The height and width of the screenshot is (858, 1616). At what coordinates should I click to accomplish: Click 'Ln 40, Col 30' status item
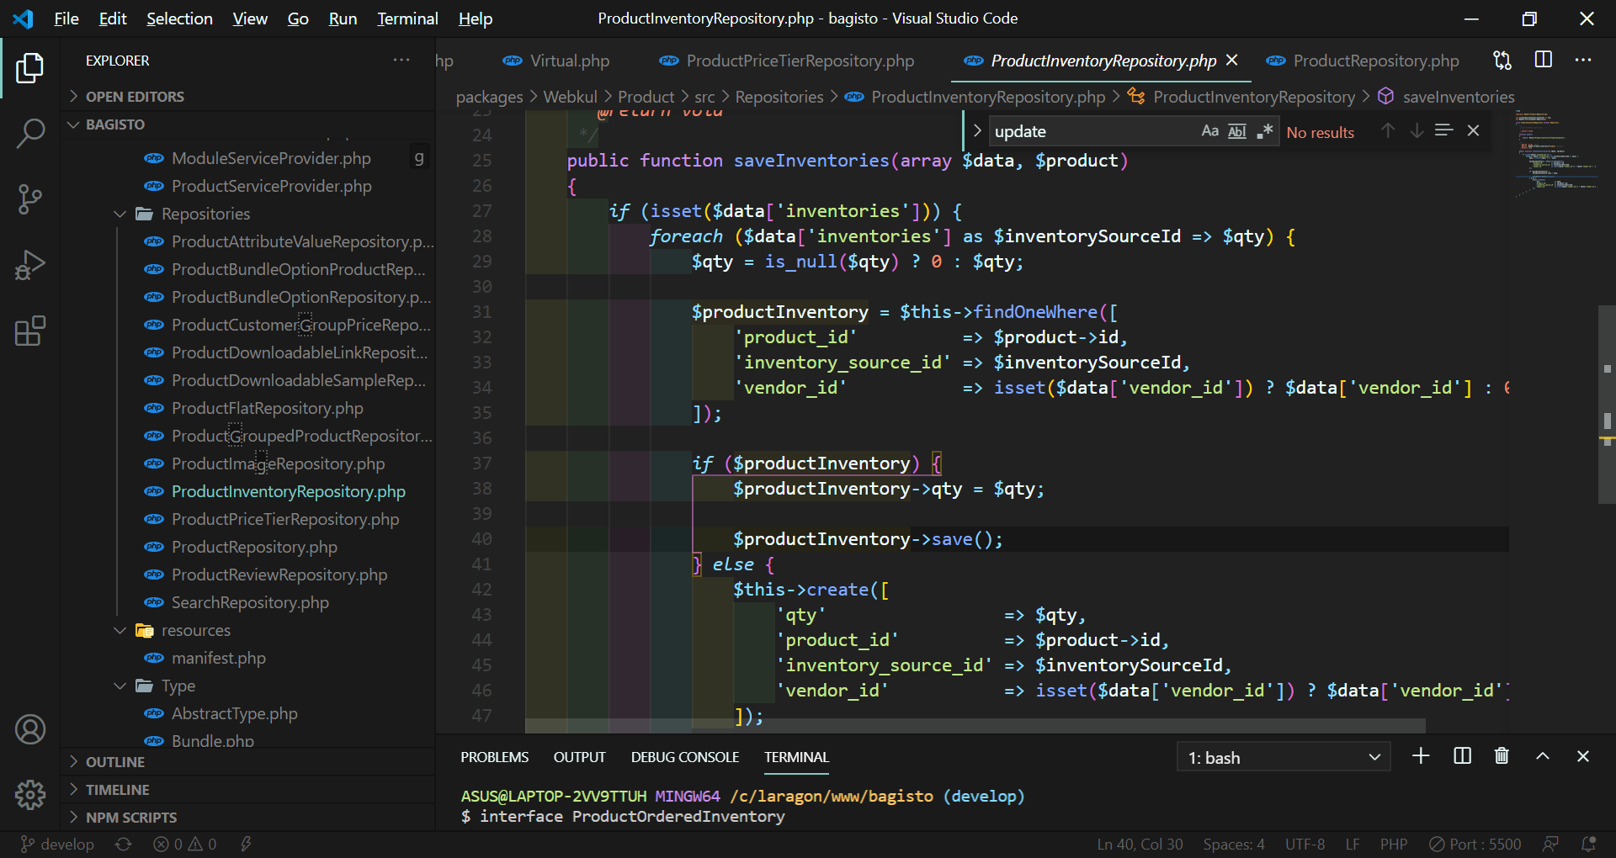1140,845
